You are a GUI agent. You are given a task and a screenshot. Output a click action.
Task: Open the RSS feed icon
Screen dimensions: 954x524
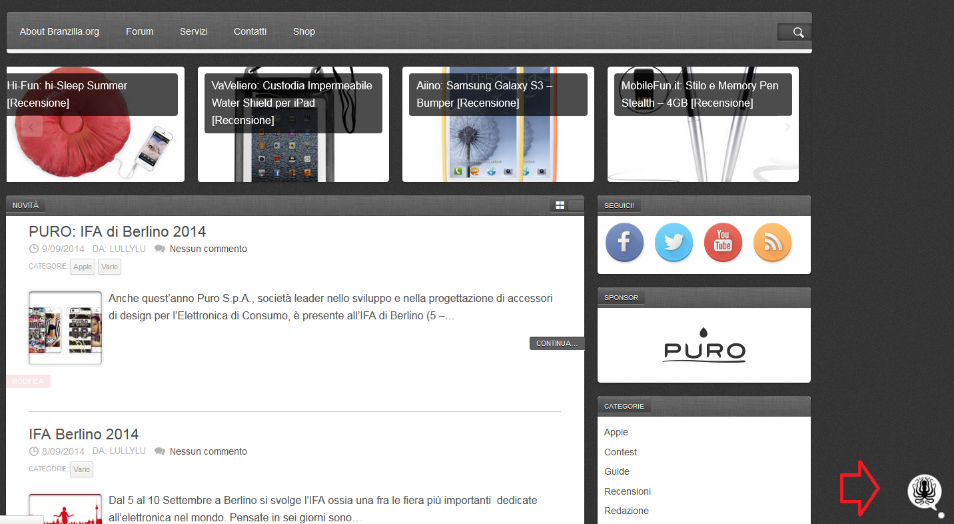pyautogui.click(x=772, y=243)
